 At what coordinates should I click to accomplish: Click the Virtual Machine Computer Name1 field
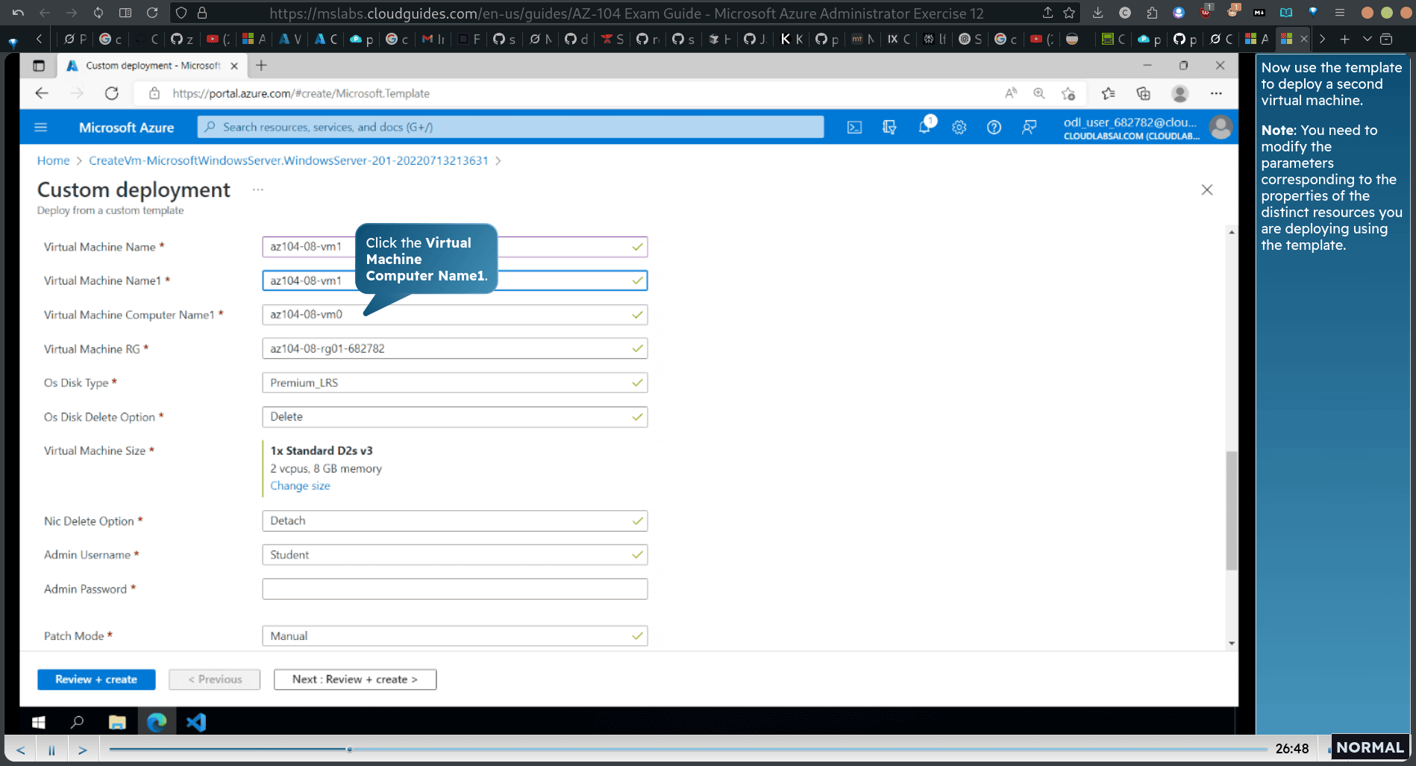[x=455, y=315]
